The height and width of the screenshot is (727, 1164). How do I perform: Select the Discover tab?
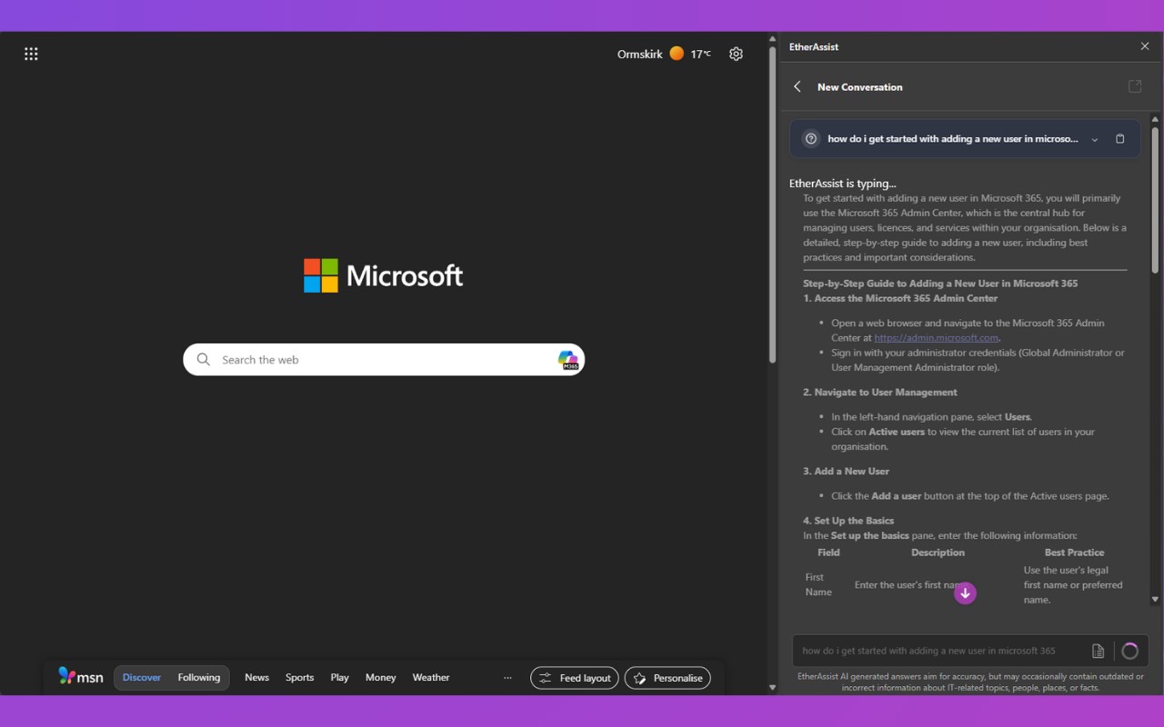[x=142, y=678]
